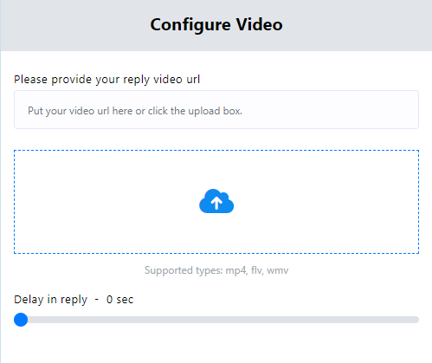Click the '0 sec' delay value

pyautogui.click(x=119, y=300)
